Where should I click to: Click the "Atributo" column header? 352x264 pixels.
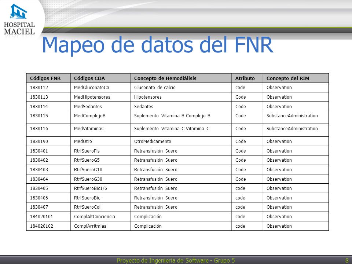point(247,78)
